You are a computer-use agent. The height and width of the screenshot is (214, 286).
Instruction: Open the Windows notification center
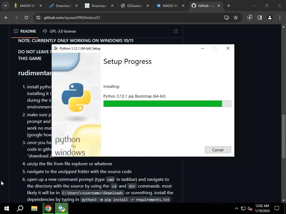point(277,208)
